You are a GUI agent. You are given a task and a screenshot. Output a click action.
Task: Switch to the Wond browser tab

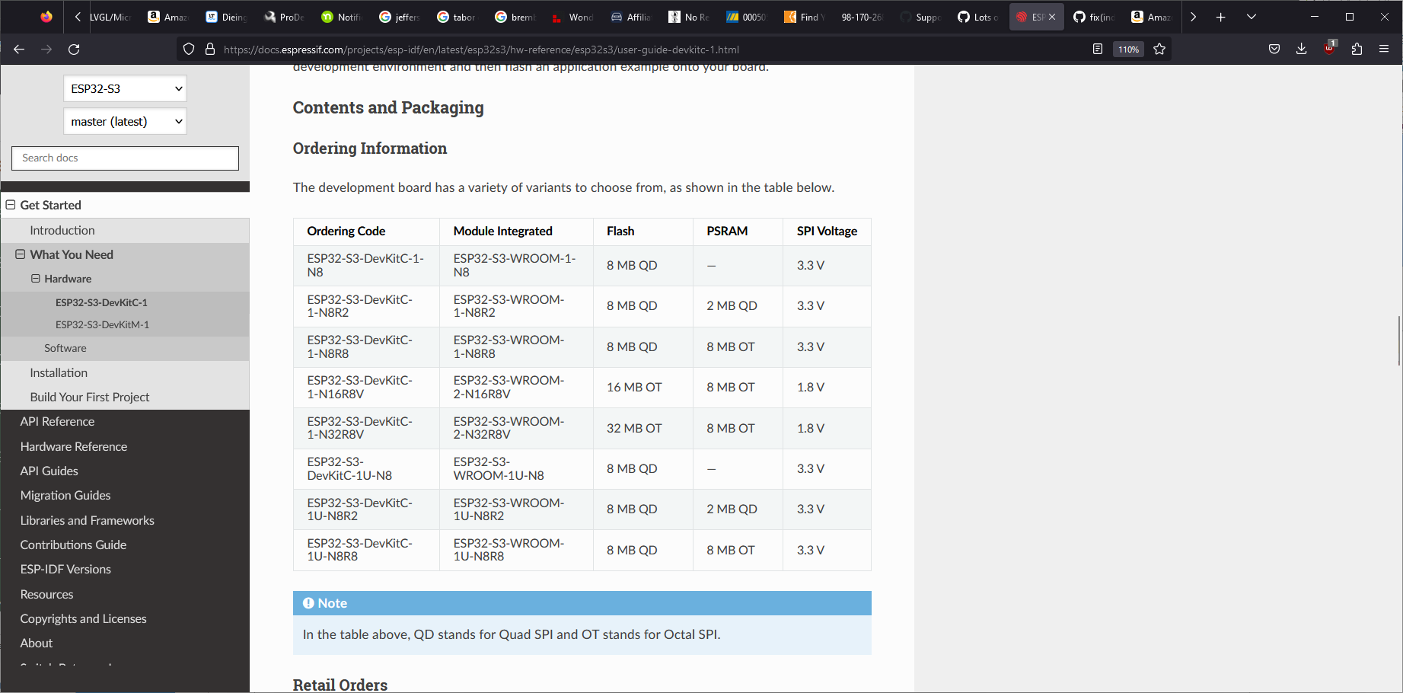(574, 17)
